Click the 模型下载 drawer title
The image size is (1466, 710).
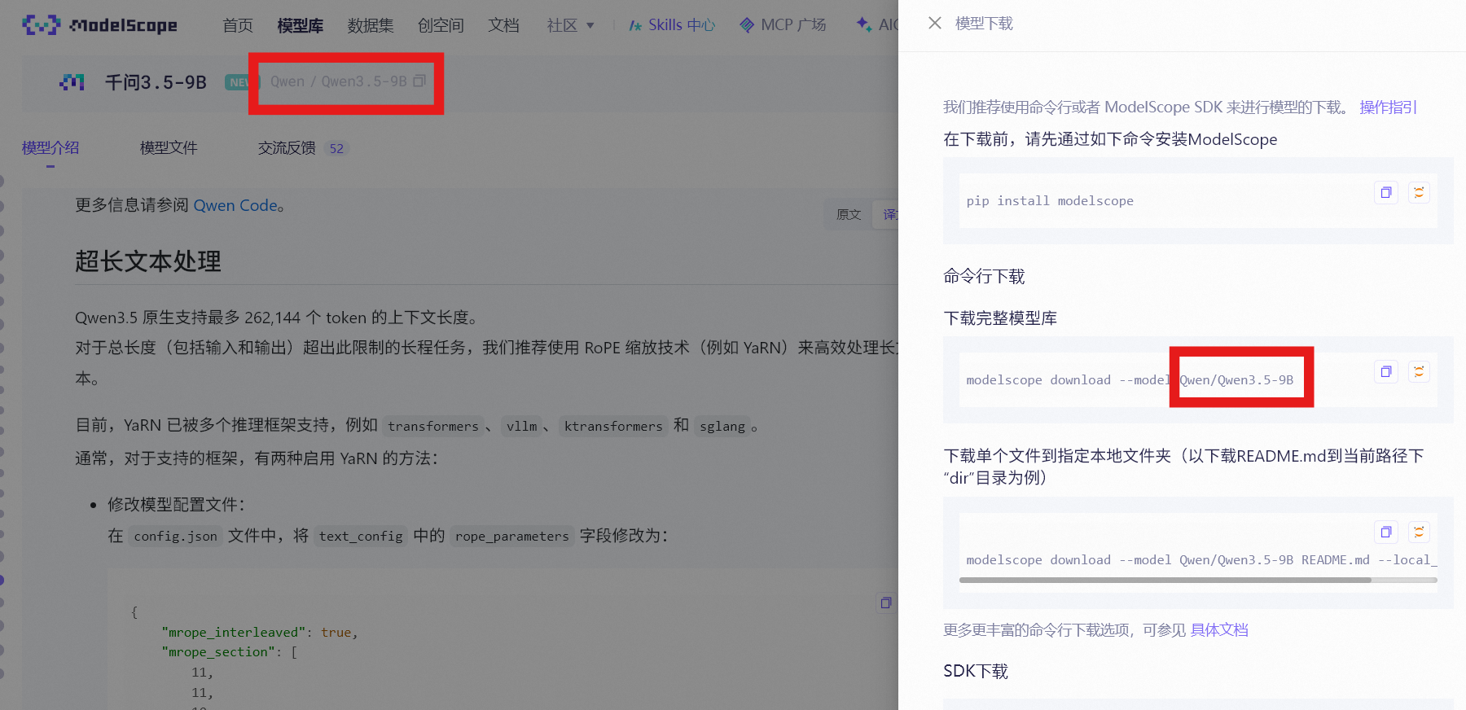[984, 24]
